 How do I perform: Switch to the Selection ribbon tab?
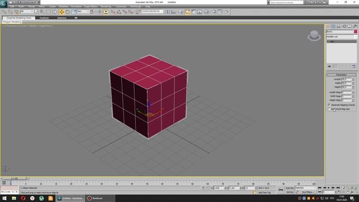click(62, 18)
